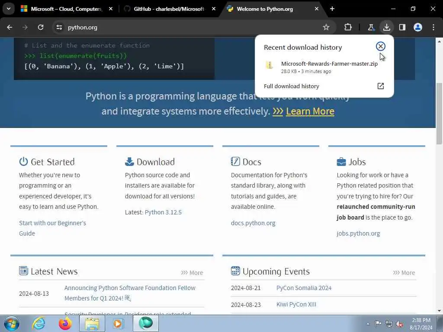The height and width of the screenshot is (332, 443).
Task: Open the zip file folder icon in downloads
Action: 269,65
